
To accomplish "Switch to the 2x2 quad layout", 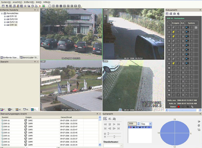I will tap(53, 6).
